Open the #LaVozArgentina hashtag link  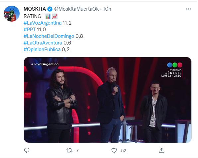[x=43, y=23]
